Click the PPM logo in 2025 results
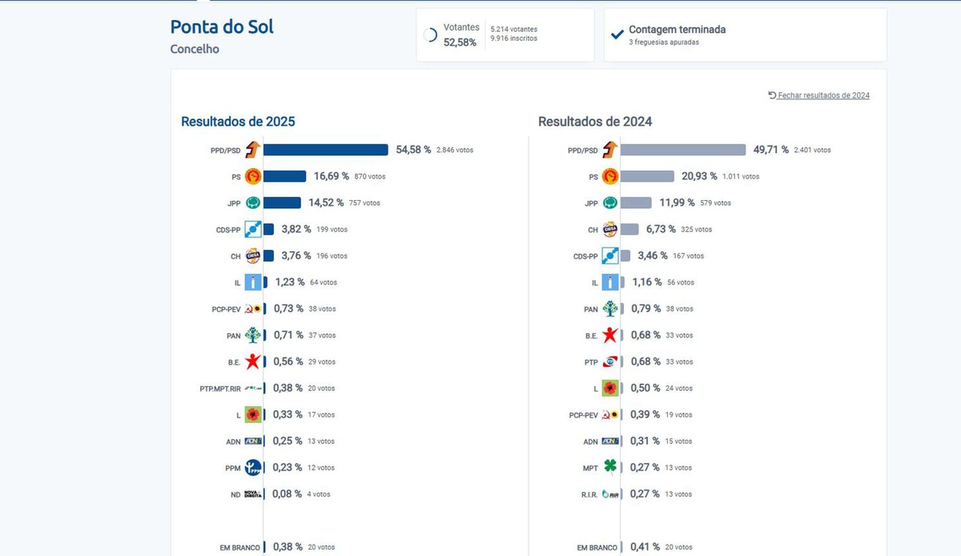 coord(253,467)
